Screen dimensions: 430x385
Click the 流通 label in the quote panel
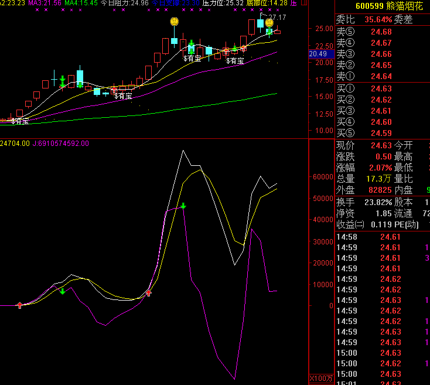coord(404,213)
